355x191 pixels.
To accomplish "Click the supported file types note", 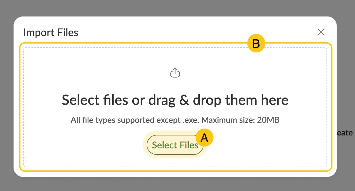I will (175, 120).
